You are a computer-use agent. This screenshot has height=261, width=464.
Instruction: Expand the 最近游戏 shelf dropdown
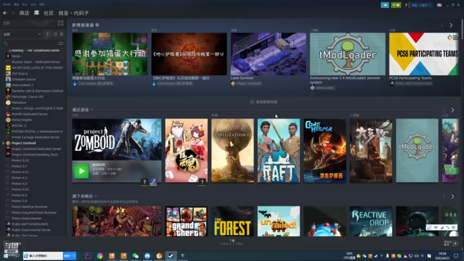click(x=92, y=110)
